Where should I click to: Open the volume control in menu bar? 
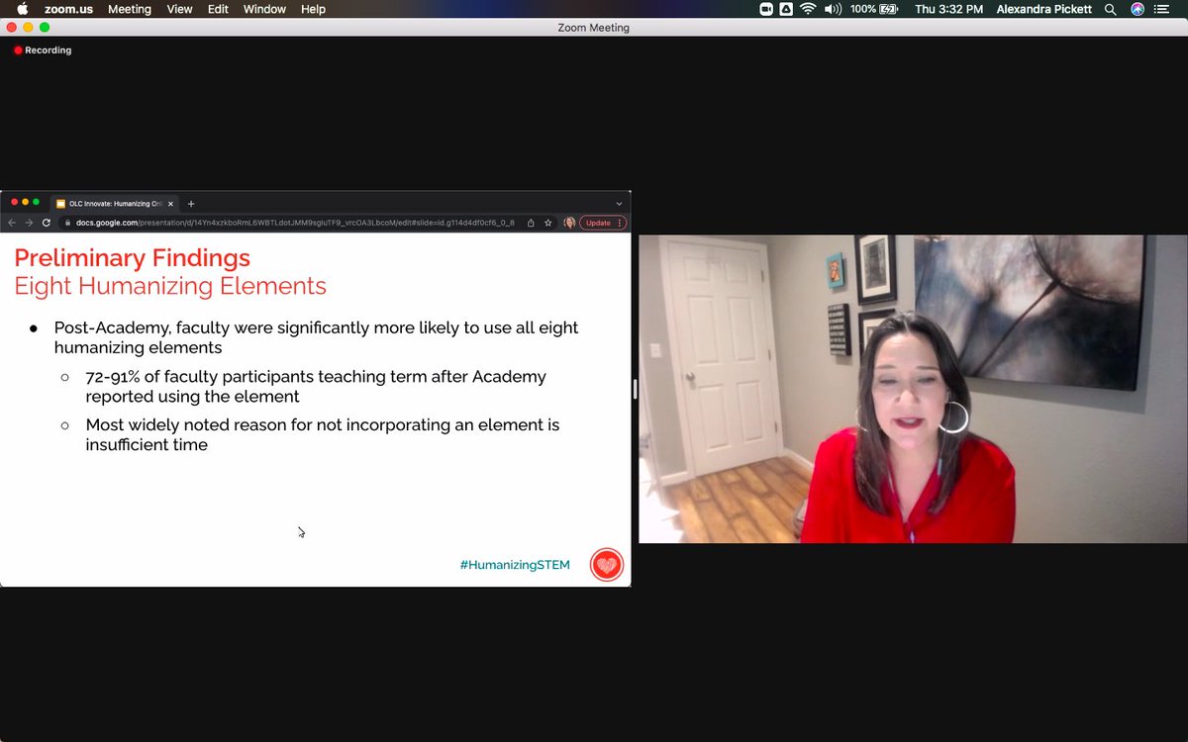(833, 9)
